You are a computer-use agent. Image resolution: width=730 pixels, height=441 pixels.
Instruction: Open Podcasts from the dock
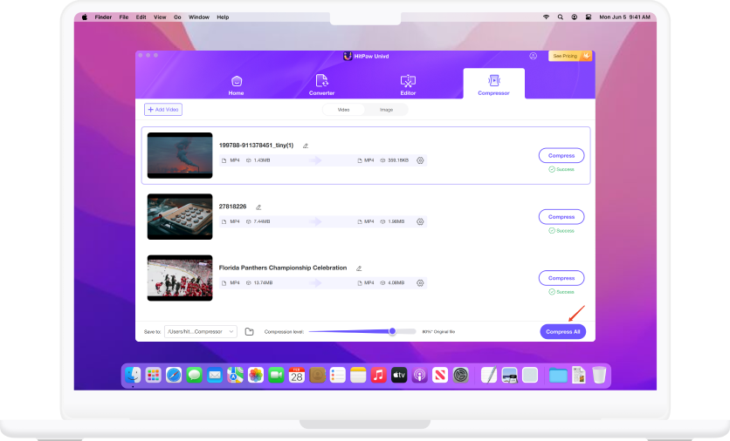[419, 375]
